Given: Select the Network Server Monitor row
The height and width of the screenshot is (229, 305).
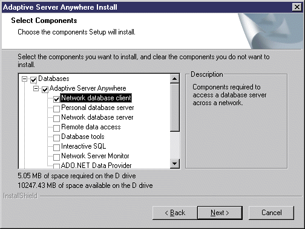Looking at the screenshot, I should coord(95,156).
